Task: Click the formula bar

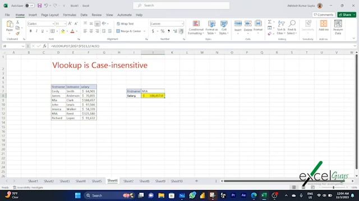Action: (x=201, y=46)
